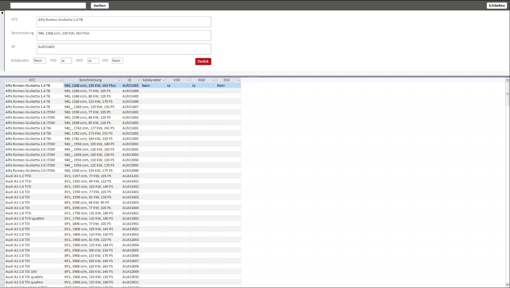Click the KFZ cell in row ALRO1405
Screen dimensions: 510x288
click(34, 96)
